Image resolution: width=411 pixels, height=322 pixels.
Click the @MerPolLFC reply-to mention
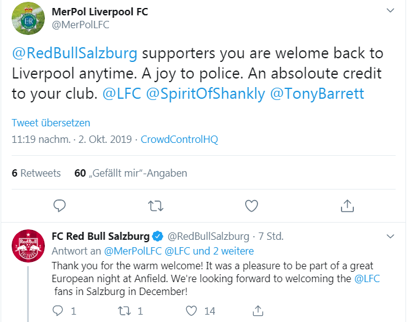click(133, 251)
